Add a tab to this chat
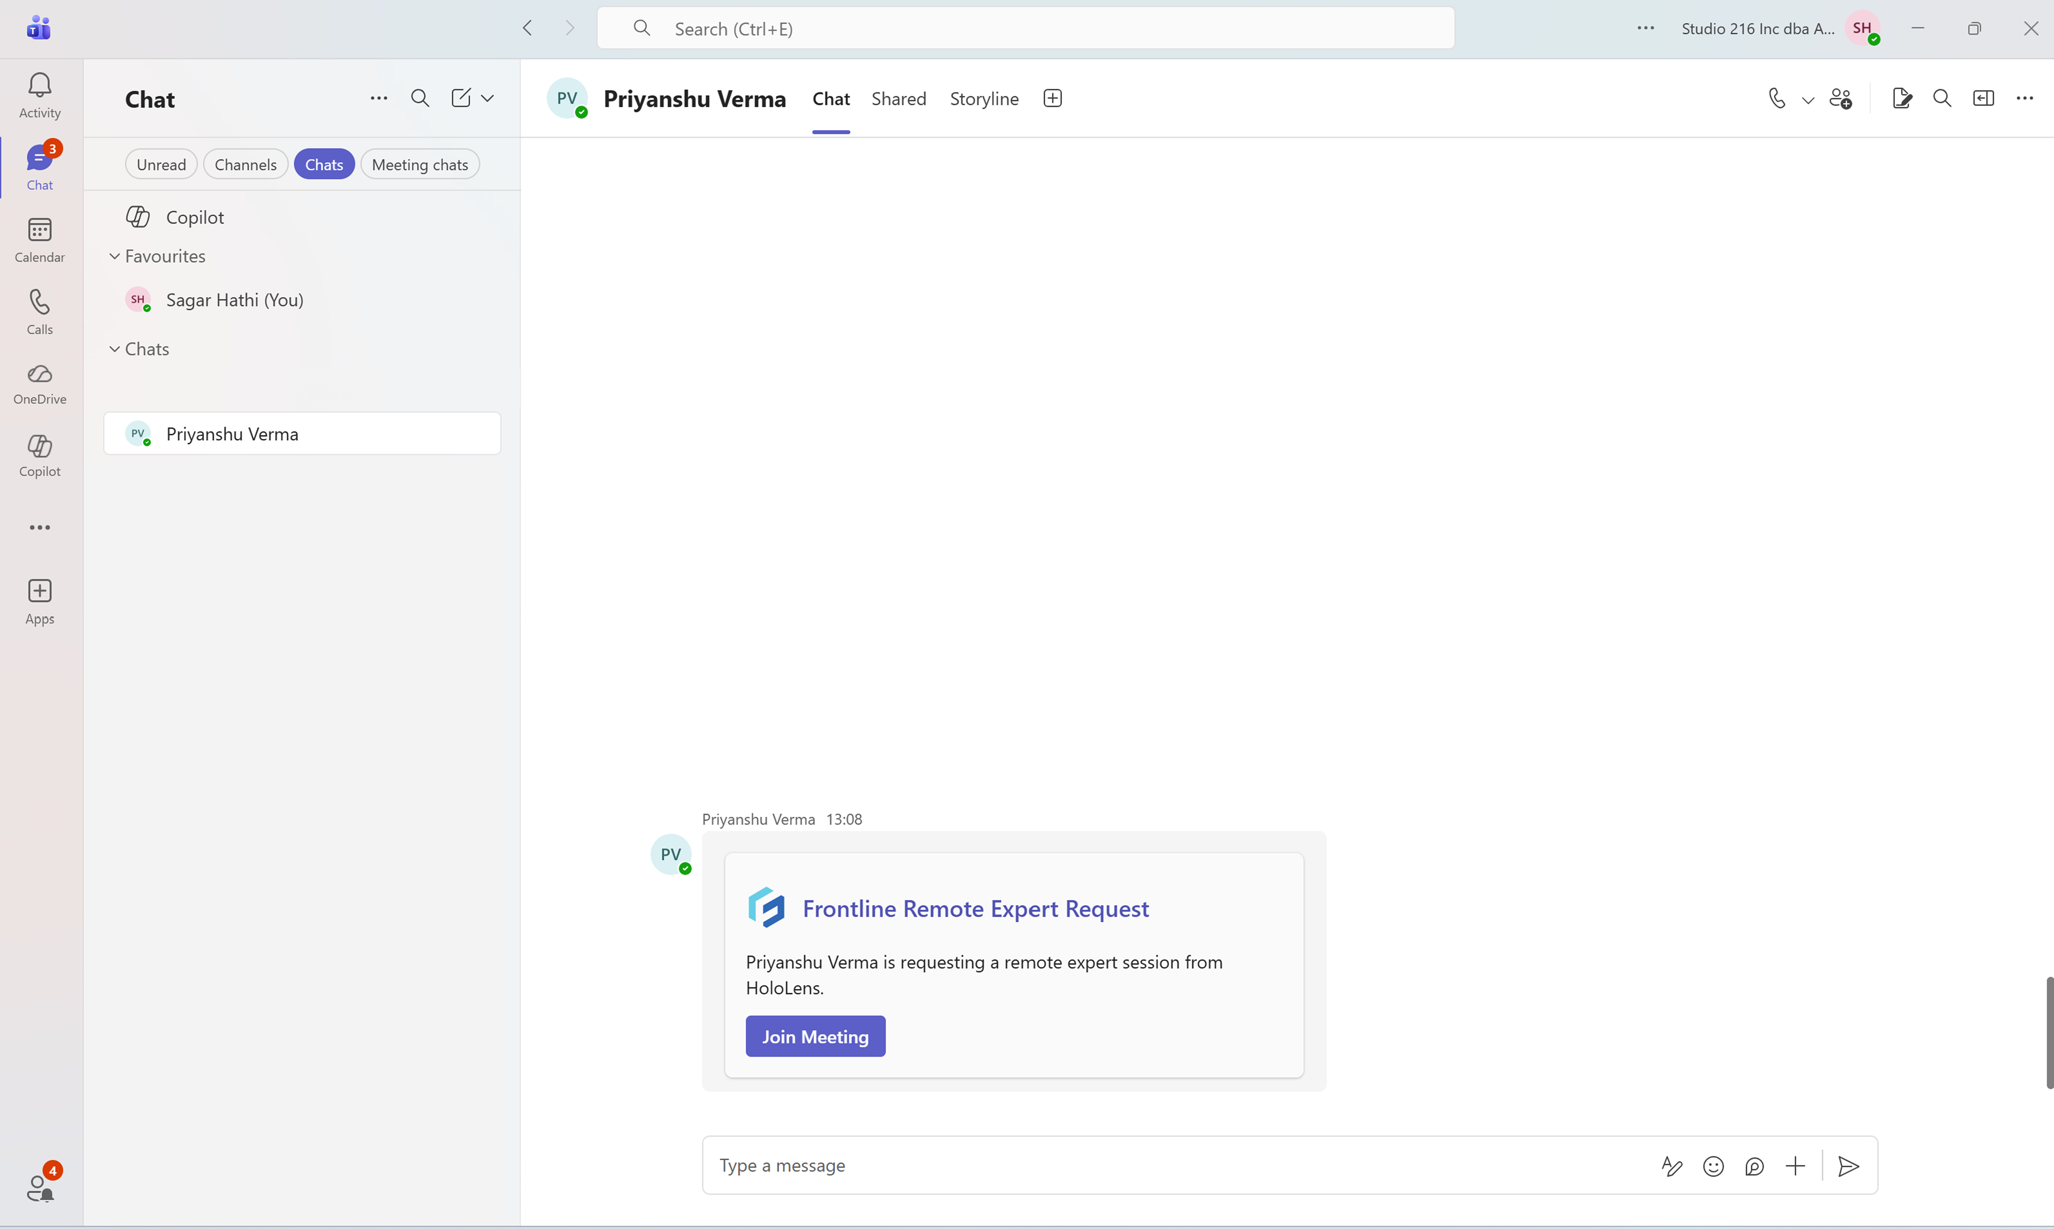The height and width of the screenshot is (1229, 2054). [1052, 99]
